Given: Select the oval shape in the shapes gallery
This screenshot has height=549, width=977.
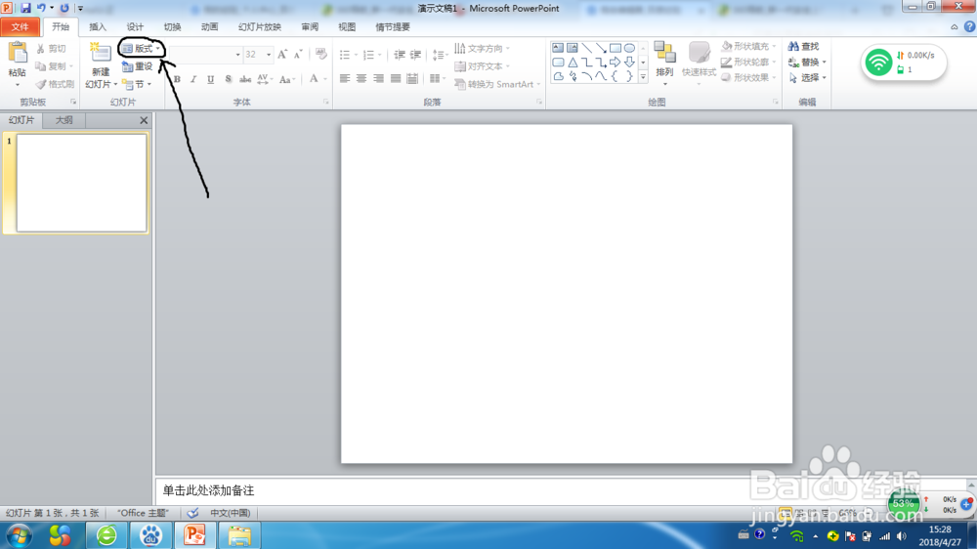Looking at the screenshot, I should (x=629, y=48).
